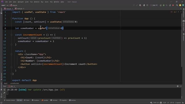Open the GraphQL tool window
This screenshot has width=185, height=104.
(63, 100)
